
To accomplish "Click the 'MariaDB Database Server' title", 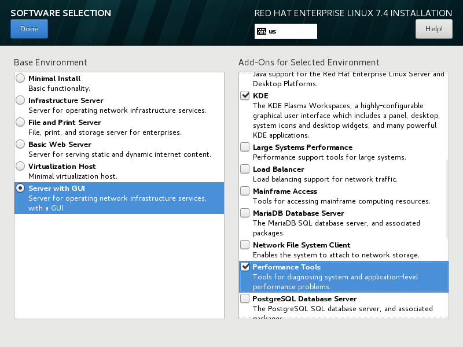I will tap(299, 213).
